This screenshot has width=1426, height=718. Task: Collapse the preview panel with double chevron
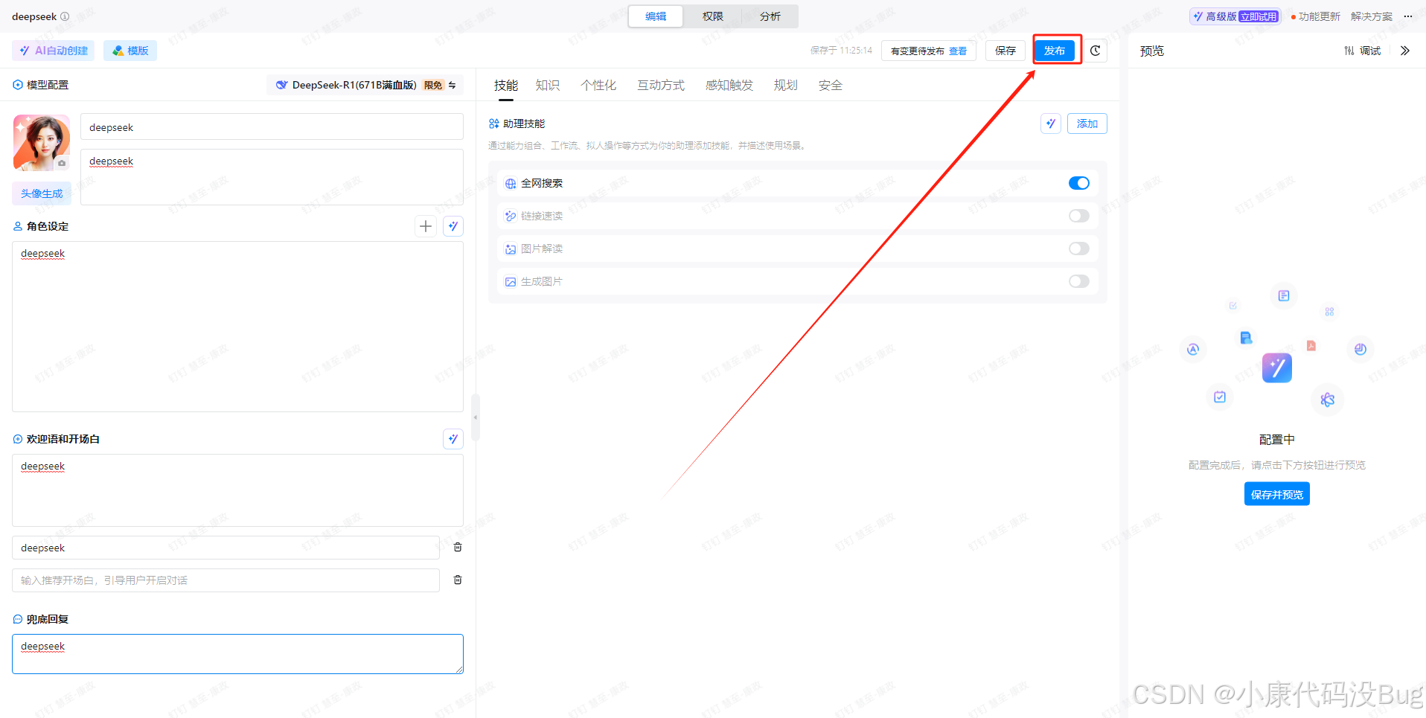tap(1405, 51)
